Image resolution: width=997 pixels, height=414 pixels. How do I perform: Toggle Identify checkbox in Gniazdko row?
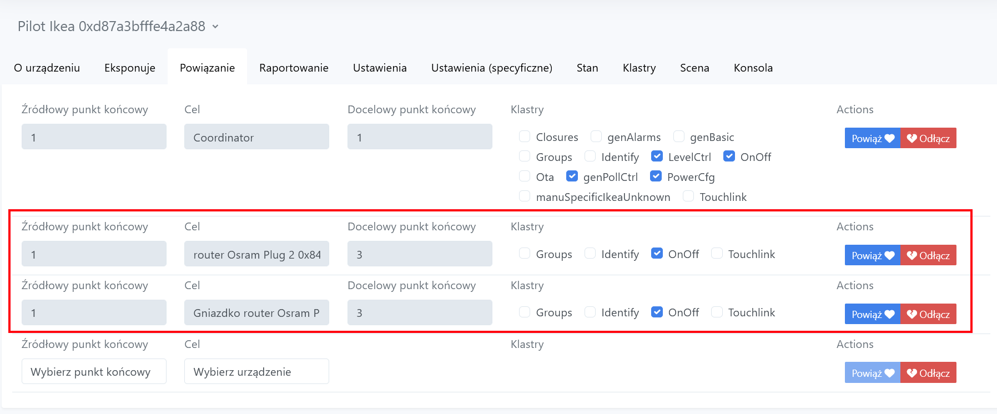click(x=590, y=312)
